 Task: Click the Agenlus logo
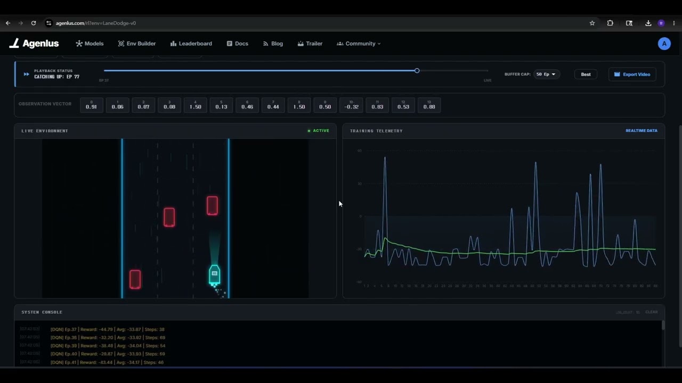pyautogui.click(x=34, y=44)
